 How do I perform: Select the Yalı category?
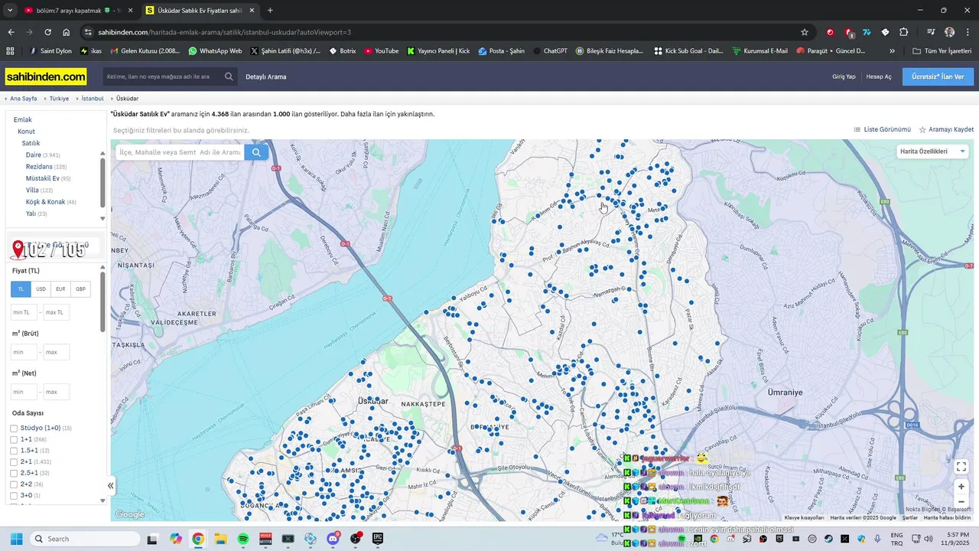(x=31, y=214)
